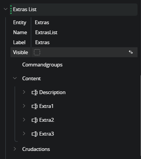Click the field icon beside Extra3
Image resolution: width=141 pixels, height=159 pixels.
pyautogui.click(x=35, y=134)
